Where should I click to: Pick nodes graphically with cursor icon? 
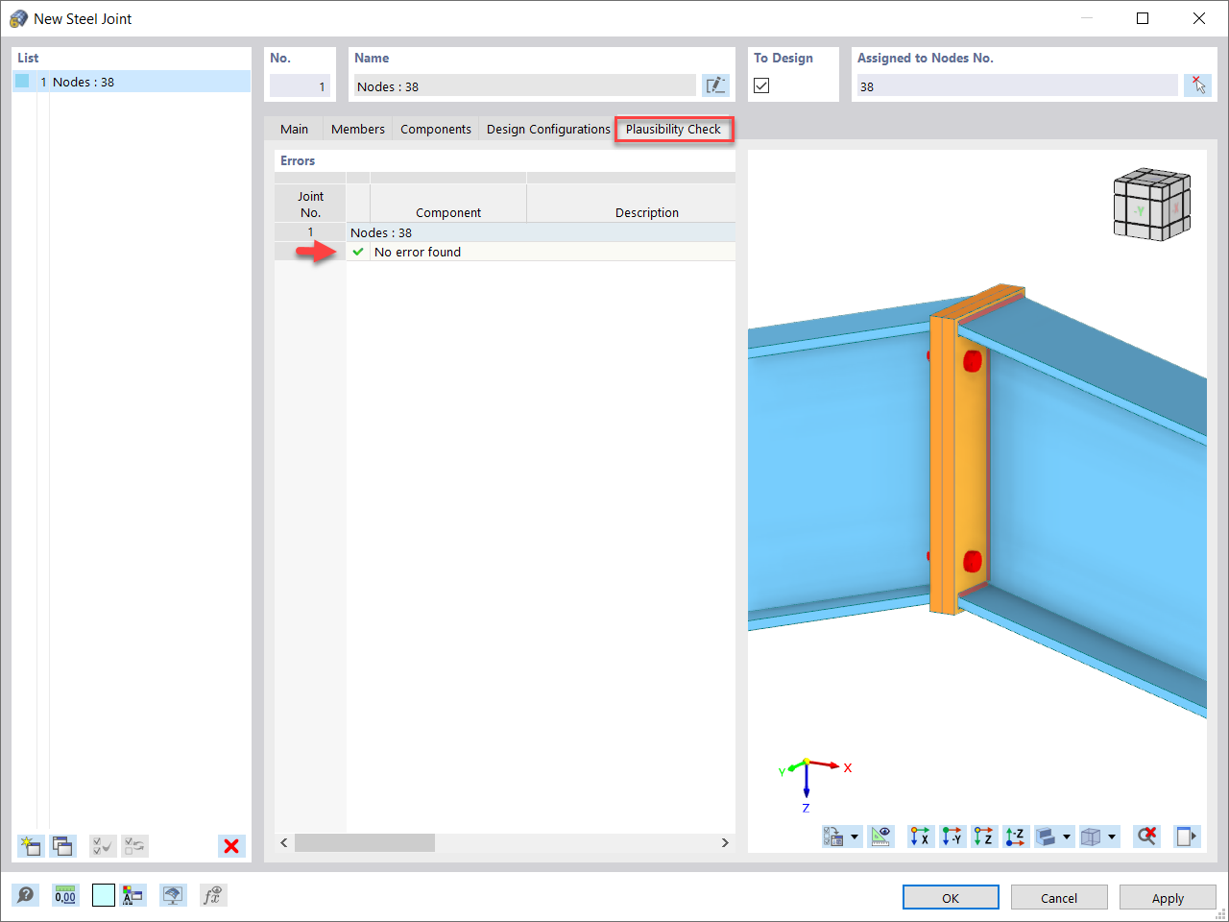click(x=1197, y=85)
